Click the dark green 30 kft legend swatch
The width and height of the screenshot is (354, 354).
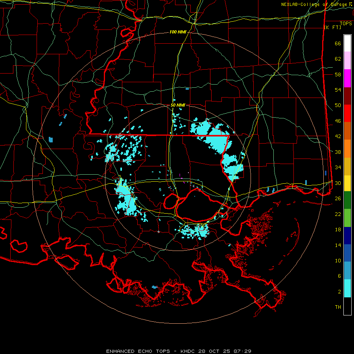click(x=347, y=200)
